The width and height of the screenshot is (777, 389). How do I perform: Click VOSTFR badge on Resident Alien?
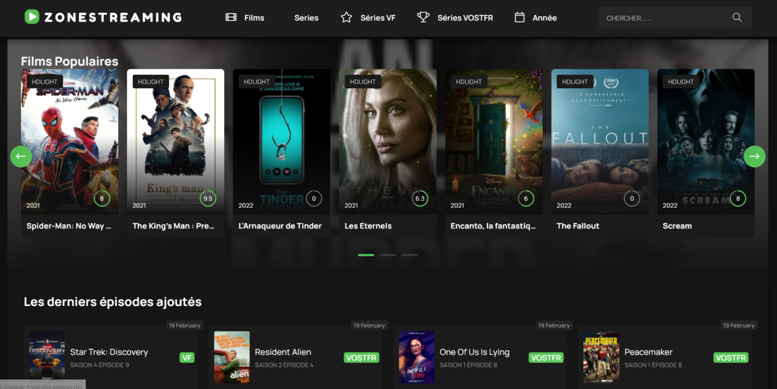[361, 357]
